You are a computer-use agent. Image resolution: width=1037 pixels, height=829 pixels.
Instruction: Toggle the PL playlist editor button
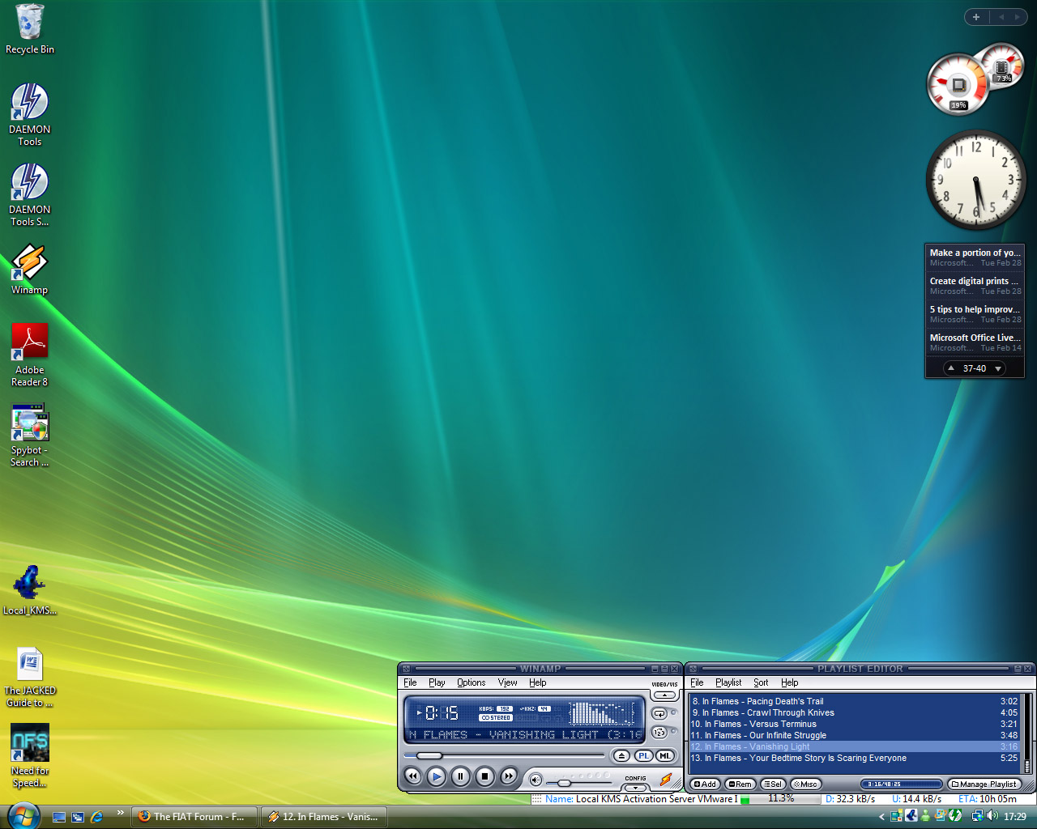pyautogui.click(x=643, y=756)
